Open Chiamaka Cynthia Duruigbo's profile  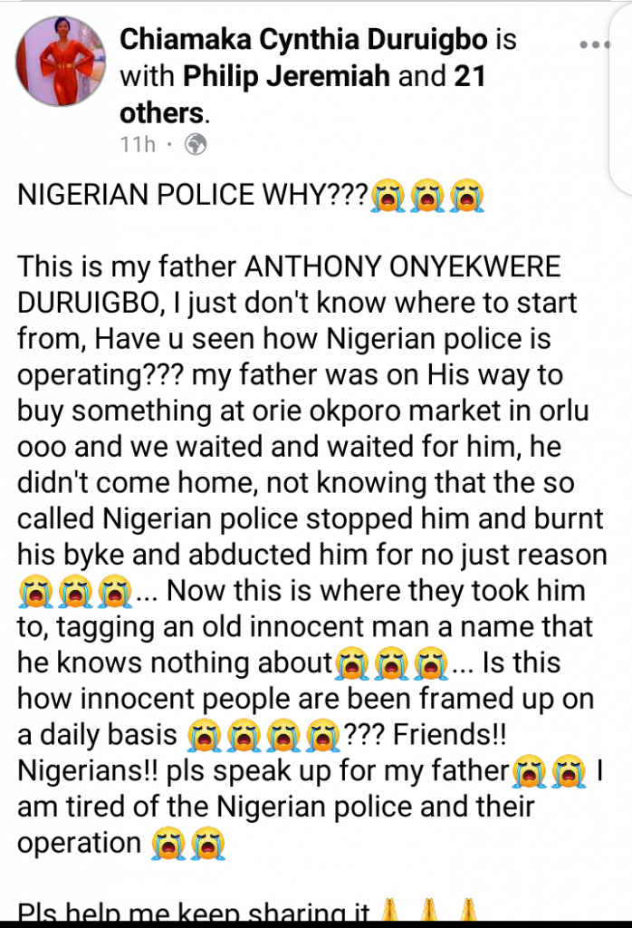pyautogui.click(x=304, y=40)
